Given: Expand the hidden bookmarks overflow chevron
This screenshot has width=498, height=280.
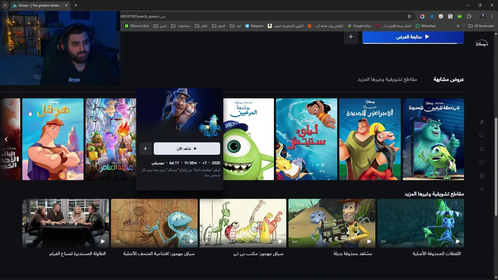Looking at the screenshot, I should (458, 26).
